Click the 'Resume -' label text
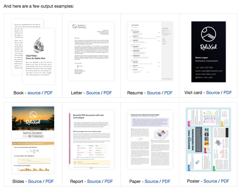This screenshot has height=190, width=241. (136, 93)
